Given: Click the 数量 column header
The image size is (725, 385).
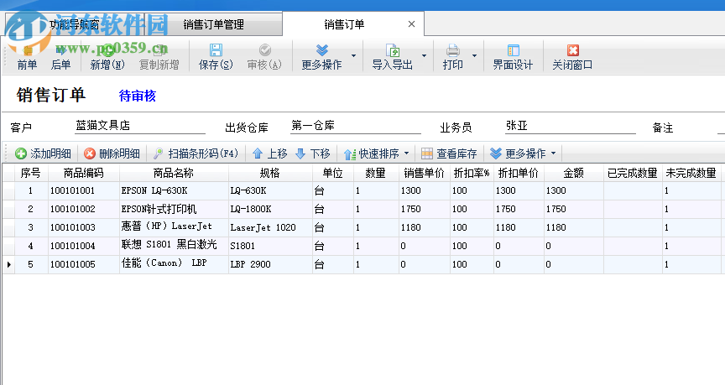Looking at the screenshot, I should tap(375, 173).
